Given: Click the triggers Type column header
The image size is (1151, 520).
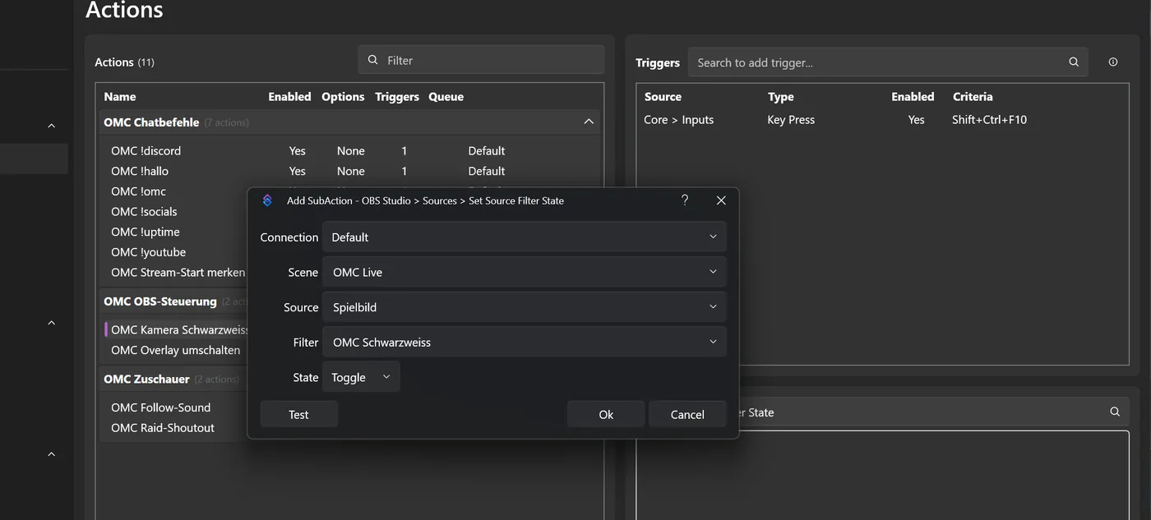Looking at the screenshot, I should point(781,96).
